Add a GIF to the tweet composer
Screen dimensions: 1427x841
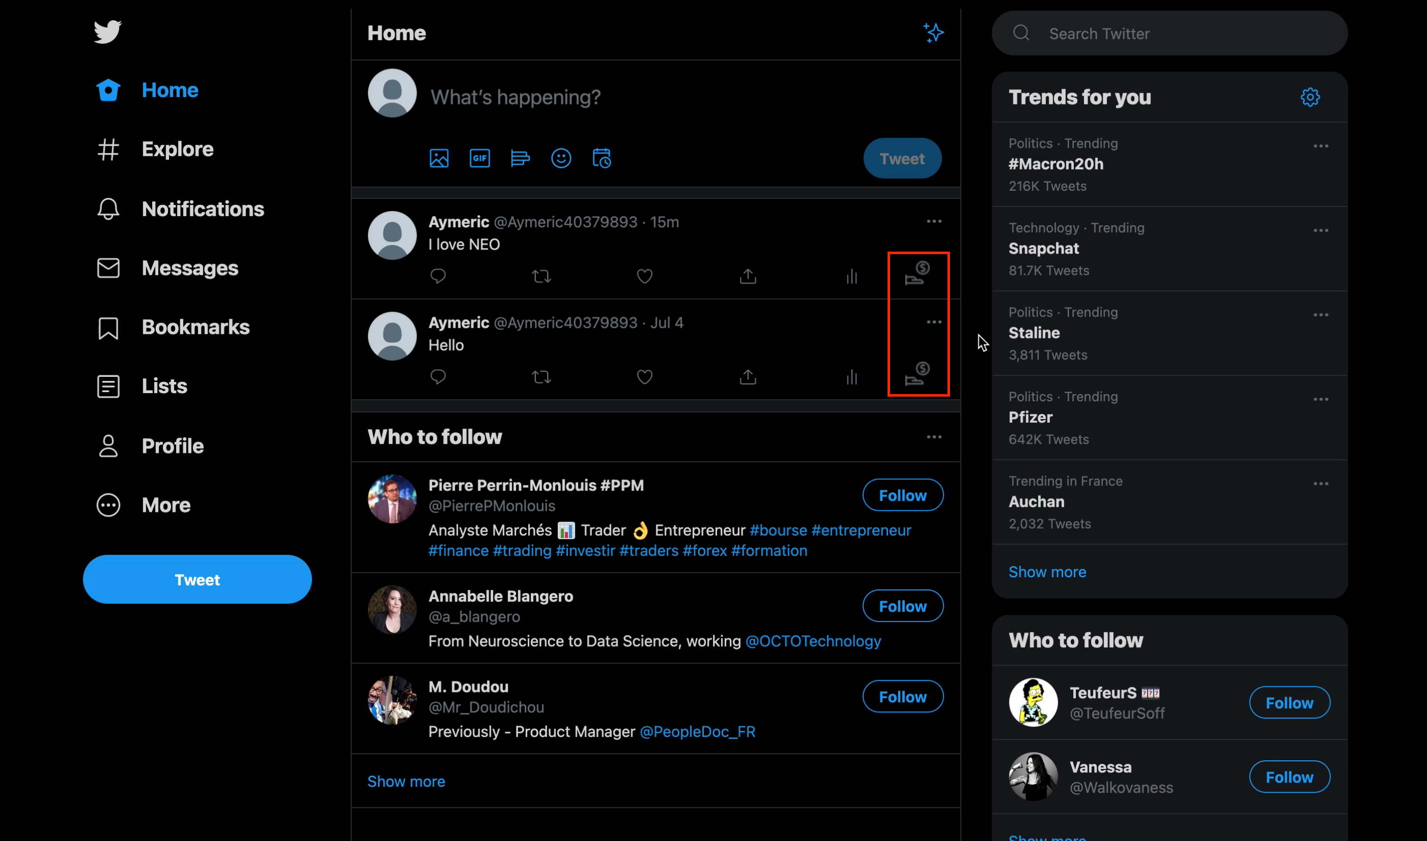pyautogui.click(x=480, y=158)
